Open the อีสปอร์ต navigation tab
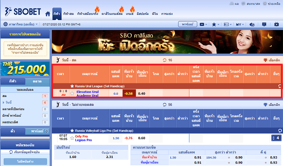283x166 pixels. [x=143, y=14]
